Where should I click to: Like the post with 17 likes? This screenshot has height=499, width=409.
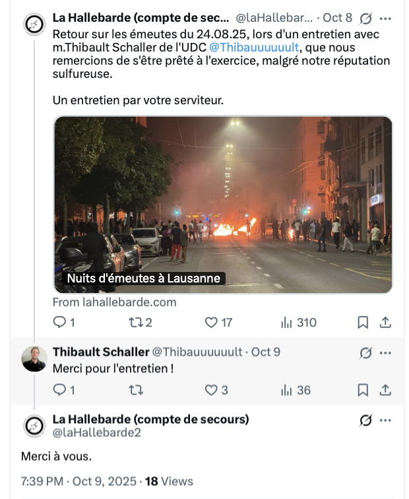pos(211,323)
